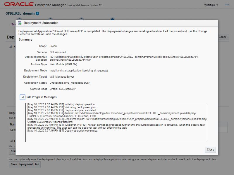Collapse the Hide Progress Messages section

(23, 97)
